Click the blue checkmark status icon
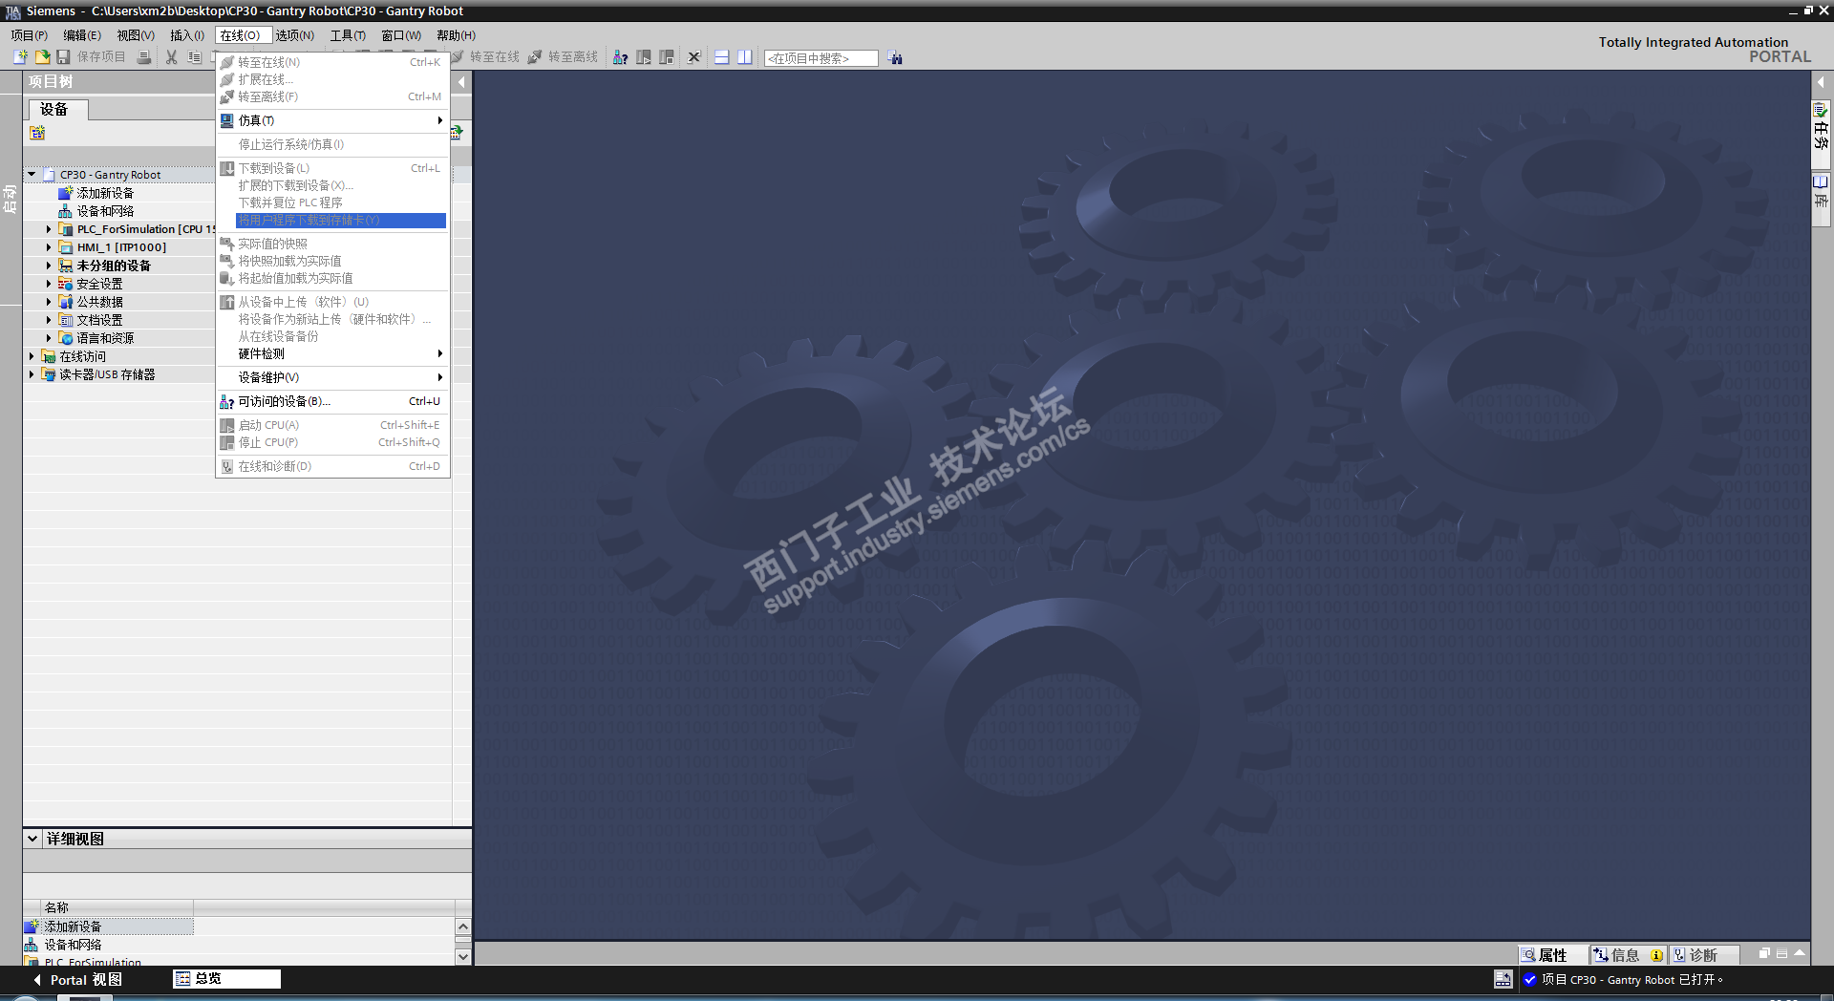The height and width of the screenshot is (1001, 1834). [1530, 980]
